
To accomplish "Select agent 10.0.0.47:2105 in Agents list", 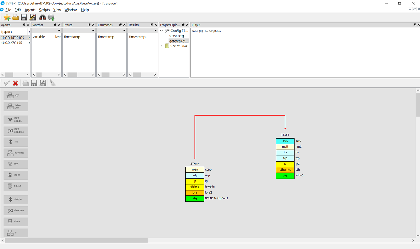I will coord(13,43).
